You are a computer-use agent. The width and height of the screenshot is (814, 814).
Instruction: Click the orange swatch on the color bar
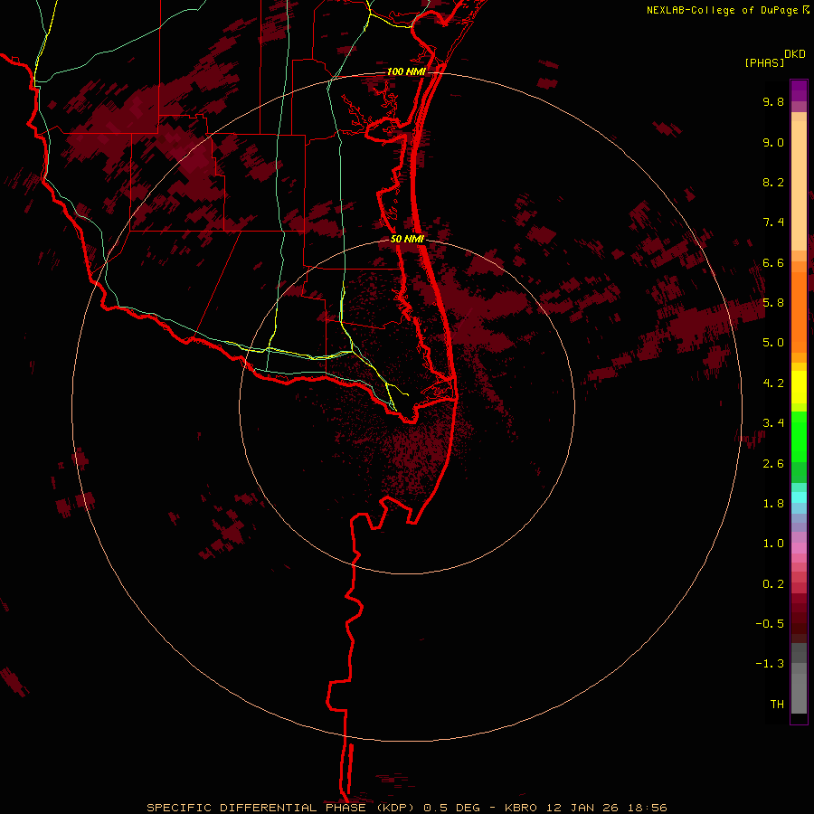(x=799, y=313)
